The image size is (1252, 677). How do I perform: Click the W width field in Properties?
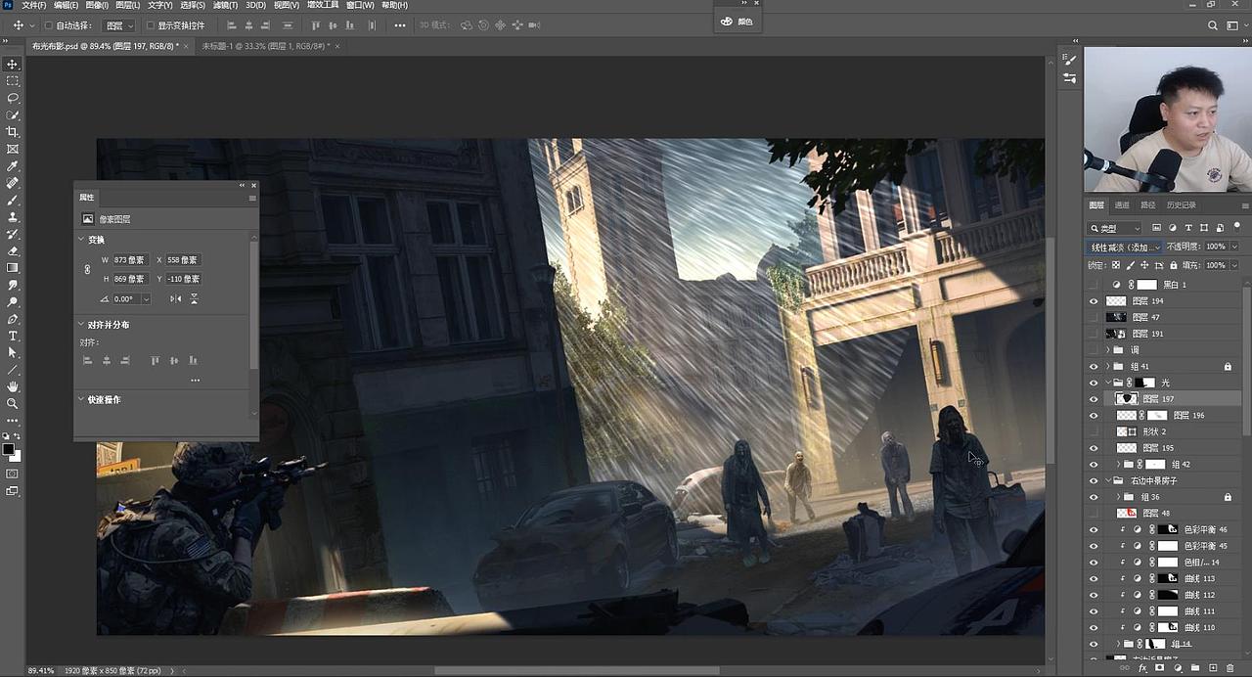129,260
